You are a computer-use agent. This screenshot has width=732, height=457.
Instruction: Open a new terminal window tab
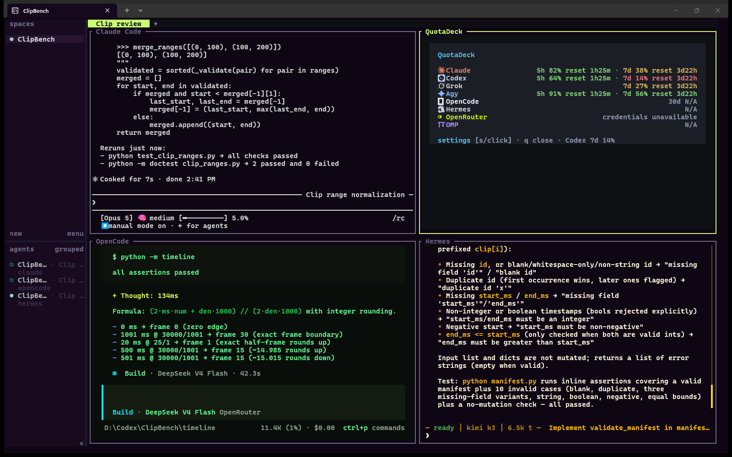click(x=127, y=11)
